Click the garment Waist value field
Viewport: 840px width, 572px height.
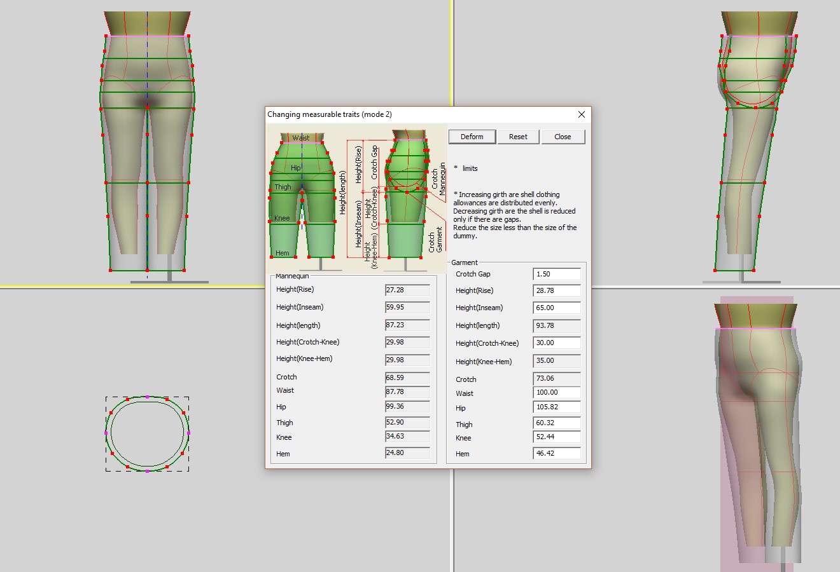(x=556, y=393)
